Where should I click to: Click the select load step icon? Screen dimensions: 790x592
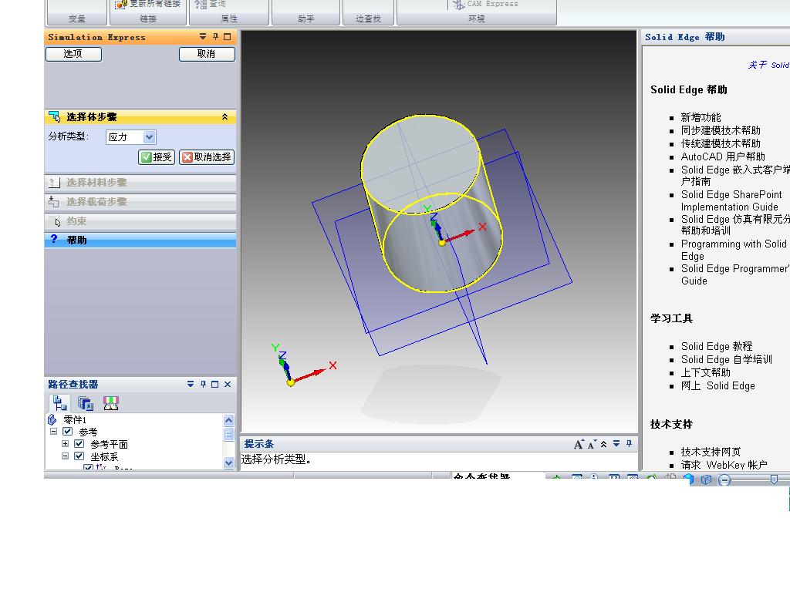54,201
